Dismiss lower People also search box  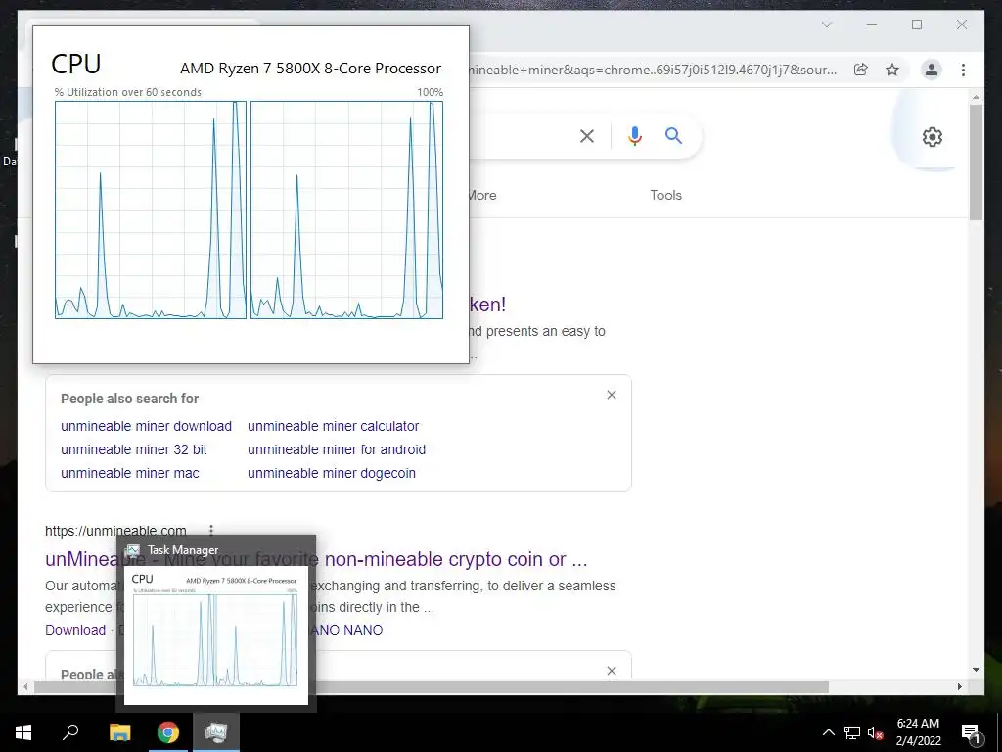pyautogui.click(x=612, y=670)
